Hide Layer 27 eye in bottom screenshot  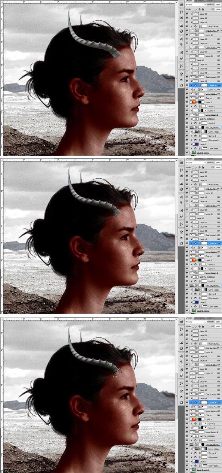coord(187,377)
